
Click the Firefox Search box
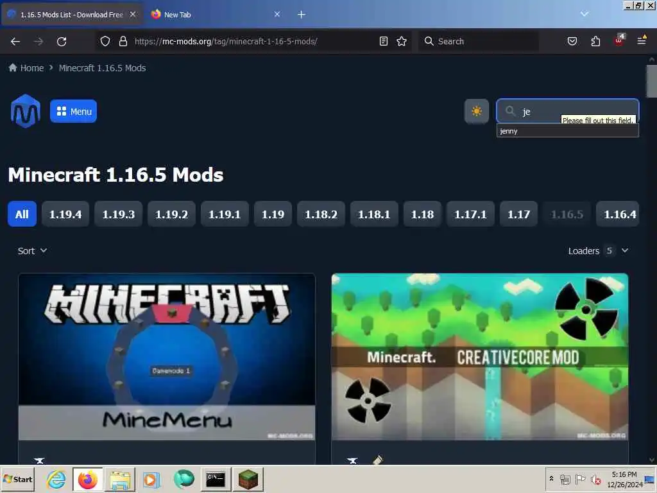[479, 41]
